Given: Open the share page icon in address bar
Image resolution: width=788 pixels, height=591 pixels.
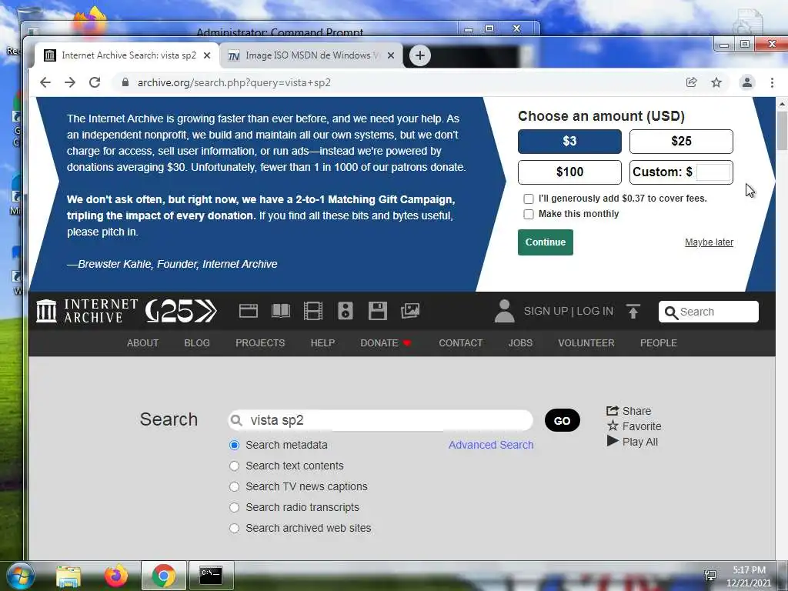Looking at the screenshot, I should pyautogui.click(x=692, y=82).
